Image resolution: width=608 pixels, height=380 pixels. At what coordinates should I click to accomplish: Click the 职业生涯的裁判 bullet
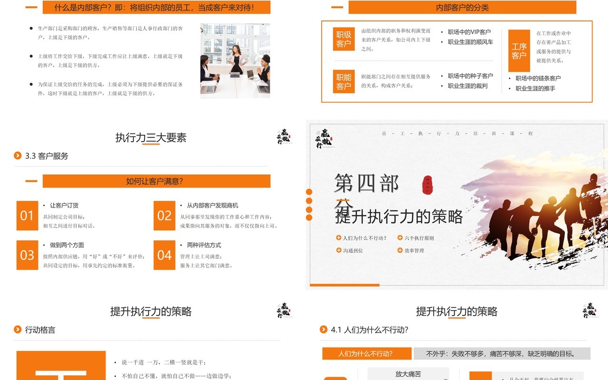tap(468, 85)
